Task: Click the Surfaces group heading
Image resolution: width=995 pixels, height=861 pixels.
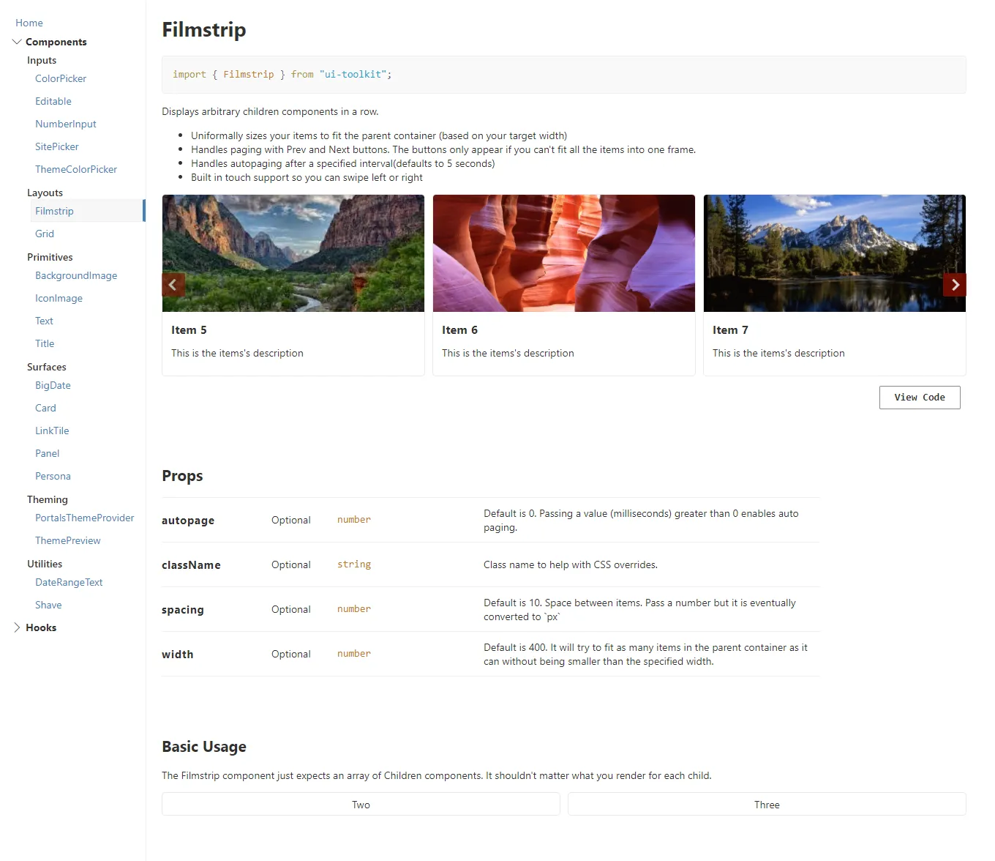Action: coord(47,367)
